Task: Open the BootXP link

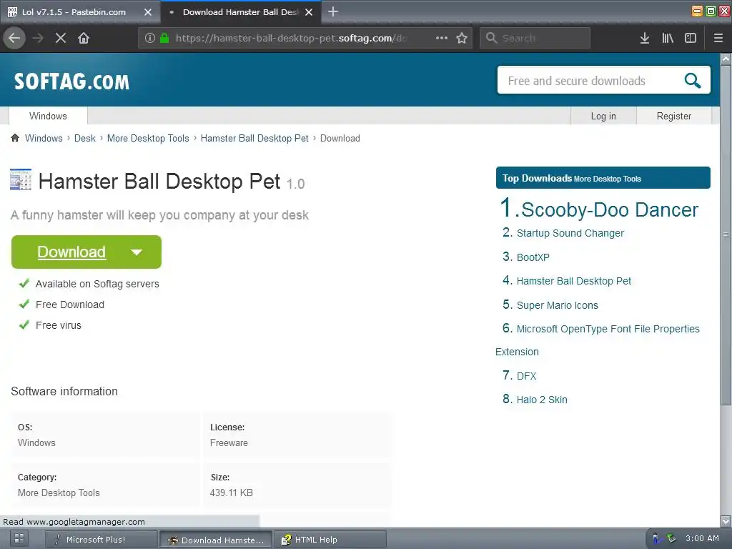Action: point(533,257)
